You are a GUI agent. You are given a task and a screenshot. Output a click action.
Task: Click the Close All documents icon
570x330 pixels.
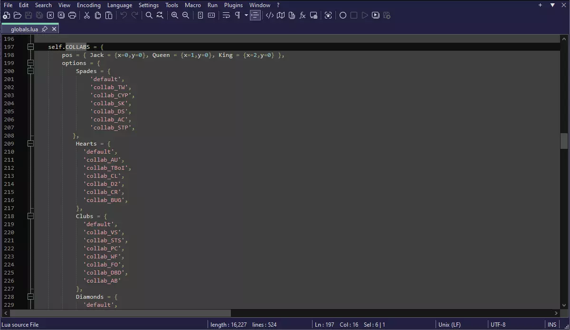[61, 15]
